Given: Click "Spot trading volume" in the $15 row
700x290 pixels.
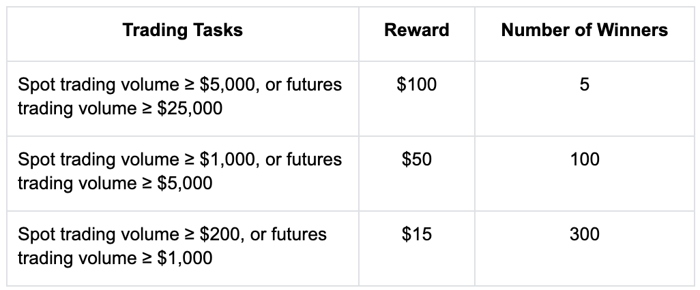Looking at the screenshot, I should click(97, 234).
